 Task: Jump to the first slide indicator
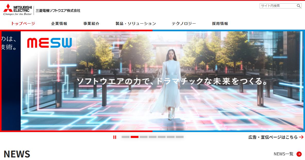125,137
